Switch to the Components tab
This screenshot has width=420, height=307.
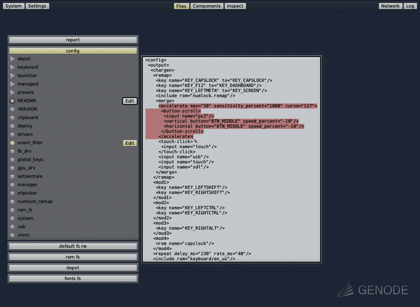tap(206, 6)
